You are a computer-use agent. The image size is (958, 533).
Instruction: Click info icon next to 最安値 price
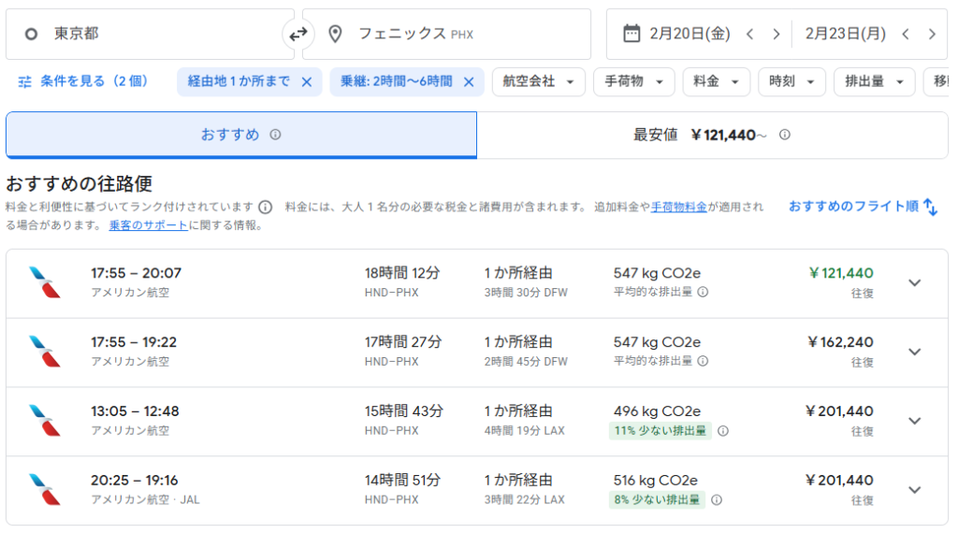785,135
